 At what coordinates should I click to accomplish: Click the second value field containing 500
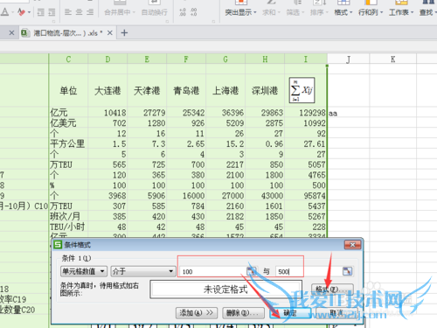point(309,271)
